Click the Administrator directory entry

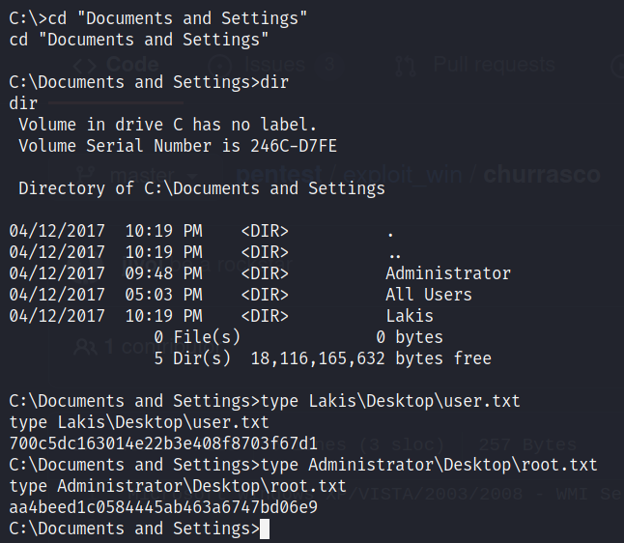(x=447, y=273)
